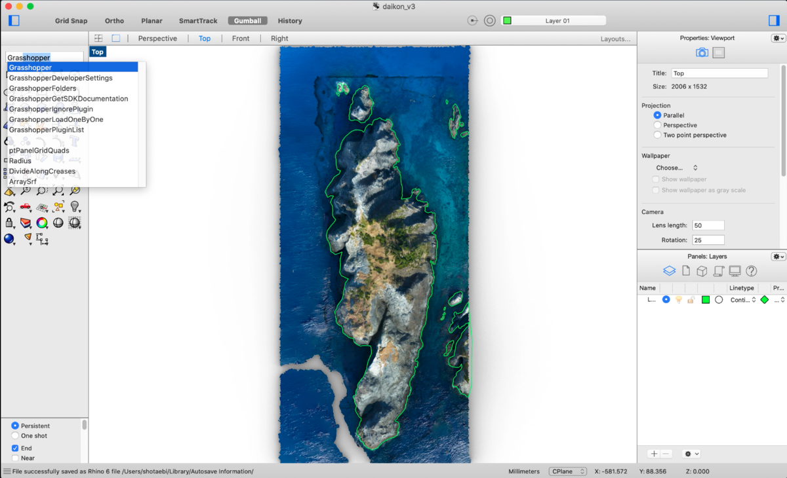
Task: Select Parallel projection radio button
Action: pyautogui.click(x=657, y=115)
